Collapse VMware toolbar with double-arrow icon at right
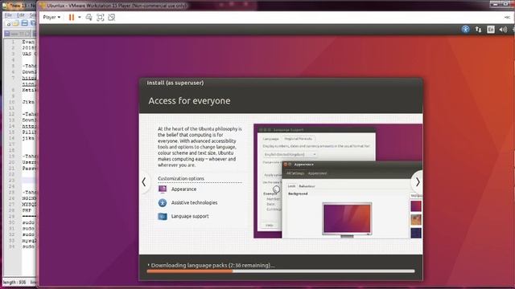The width and height of the screenshot is (515, 289). point(507,18)
